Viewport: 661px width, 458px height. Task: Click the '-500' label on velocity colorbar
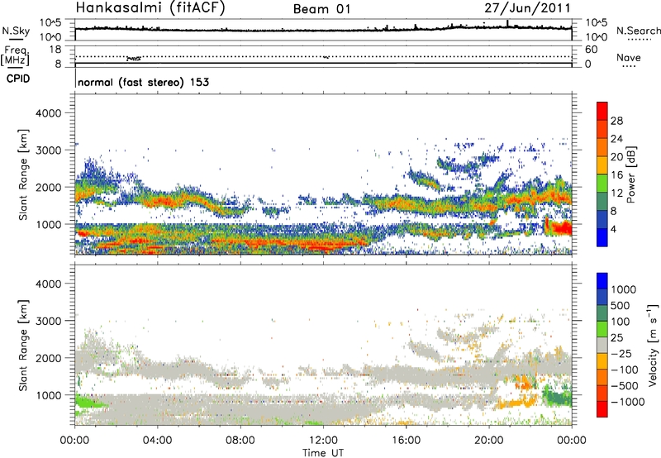(x=625, y=386)
